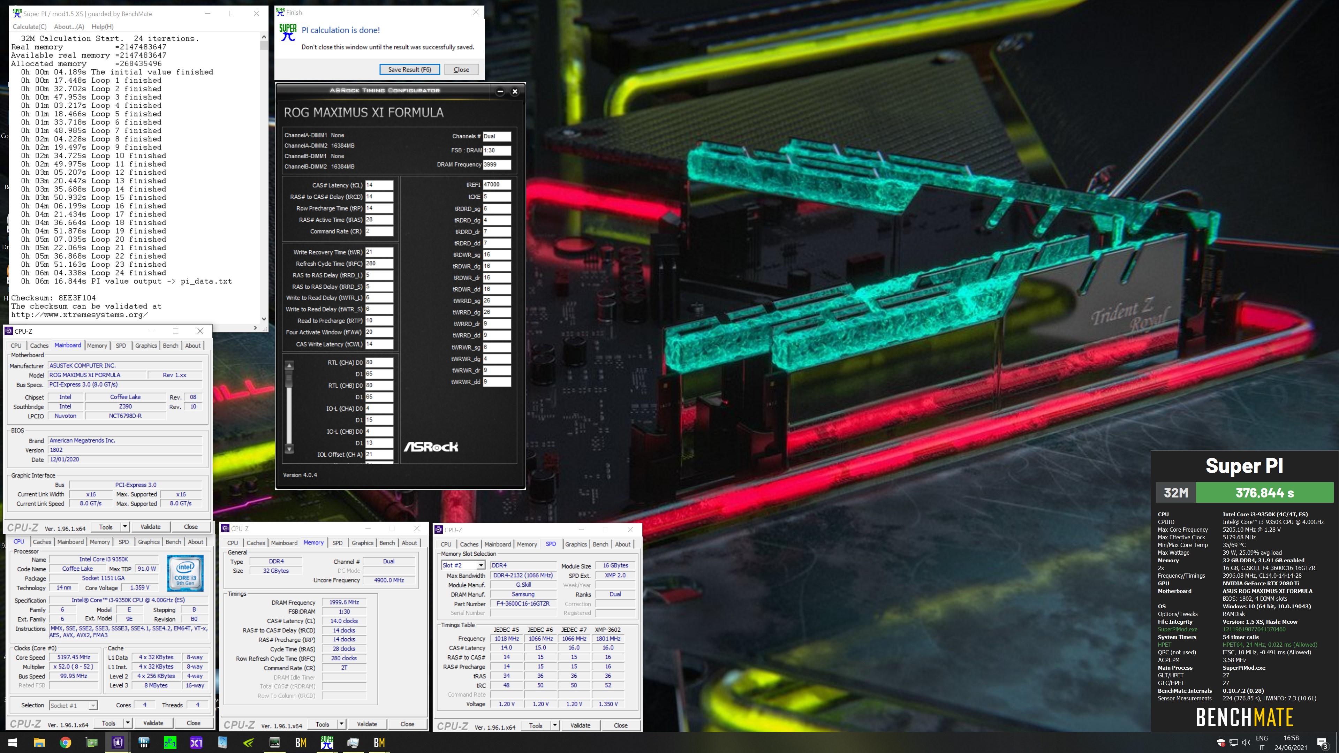The width and height of the screenshot is (1339, 753).
Task: Open File Explorer from the taskbar
Action: coord(39,743)
